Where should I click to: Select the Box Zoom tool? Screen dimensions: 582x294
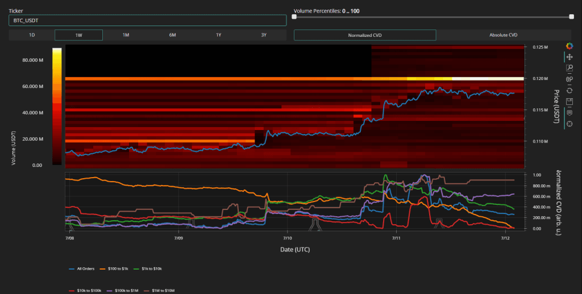click(569, 68)
